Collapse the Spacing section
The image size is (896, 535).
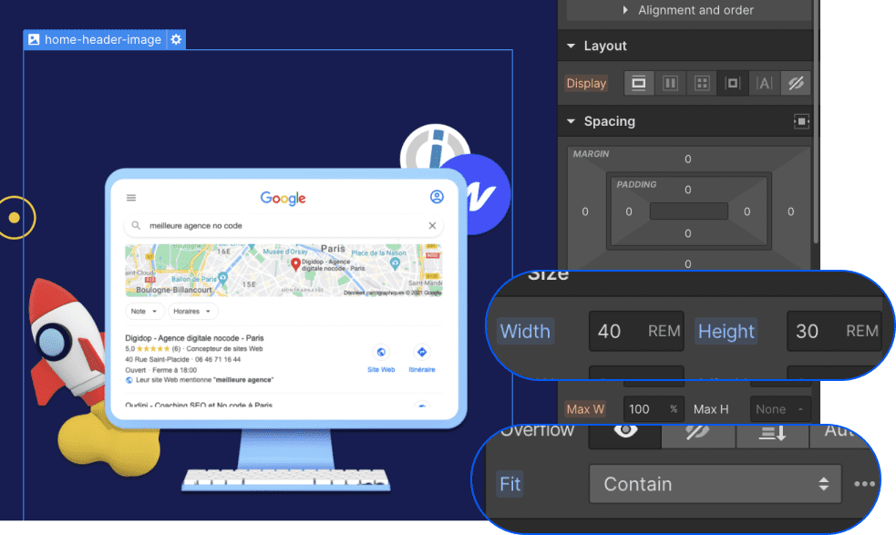[572, 121]
